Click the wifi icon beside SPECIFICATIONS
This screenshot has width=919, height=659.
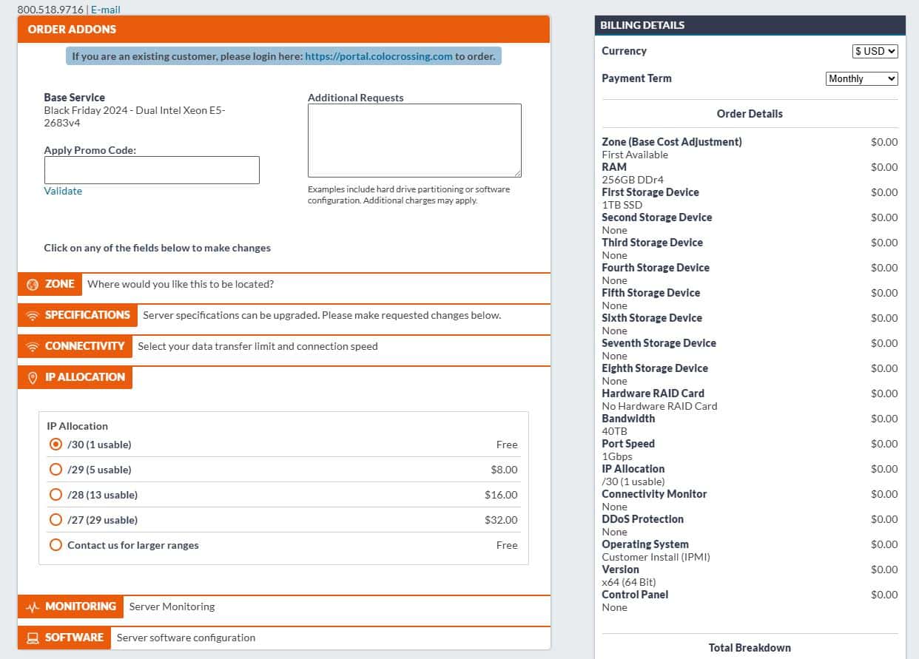coord(32,316)
